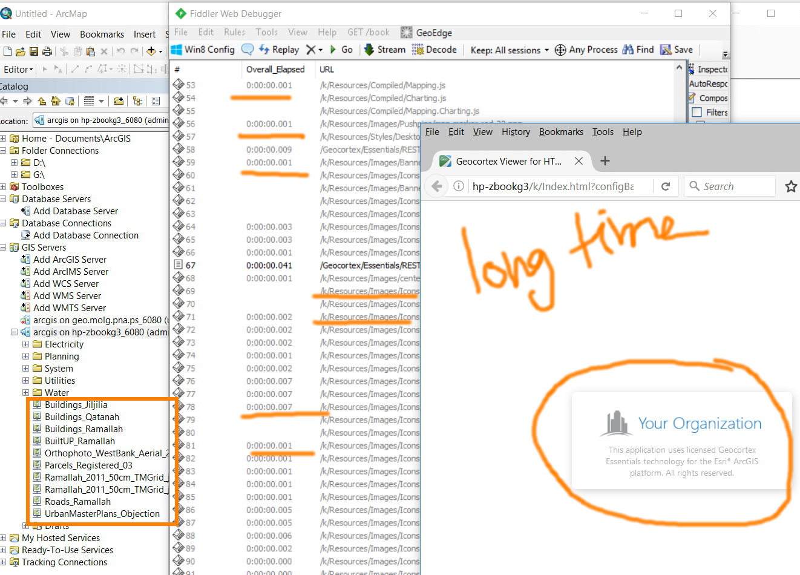
Task: Click Catalog Options icon in Catalog toolbar
Action: [x=156, y=101]
